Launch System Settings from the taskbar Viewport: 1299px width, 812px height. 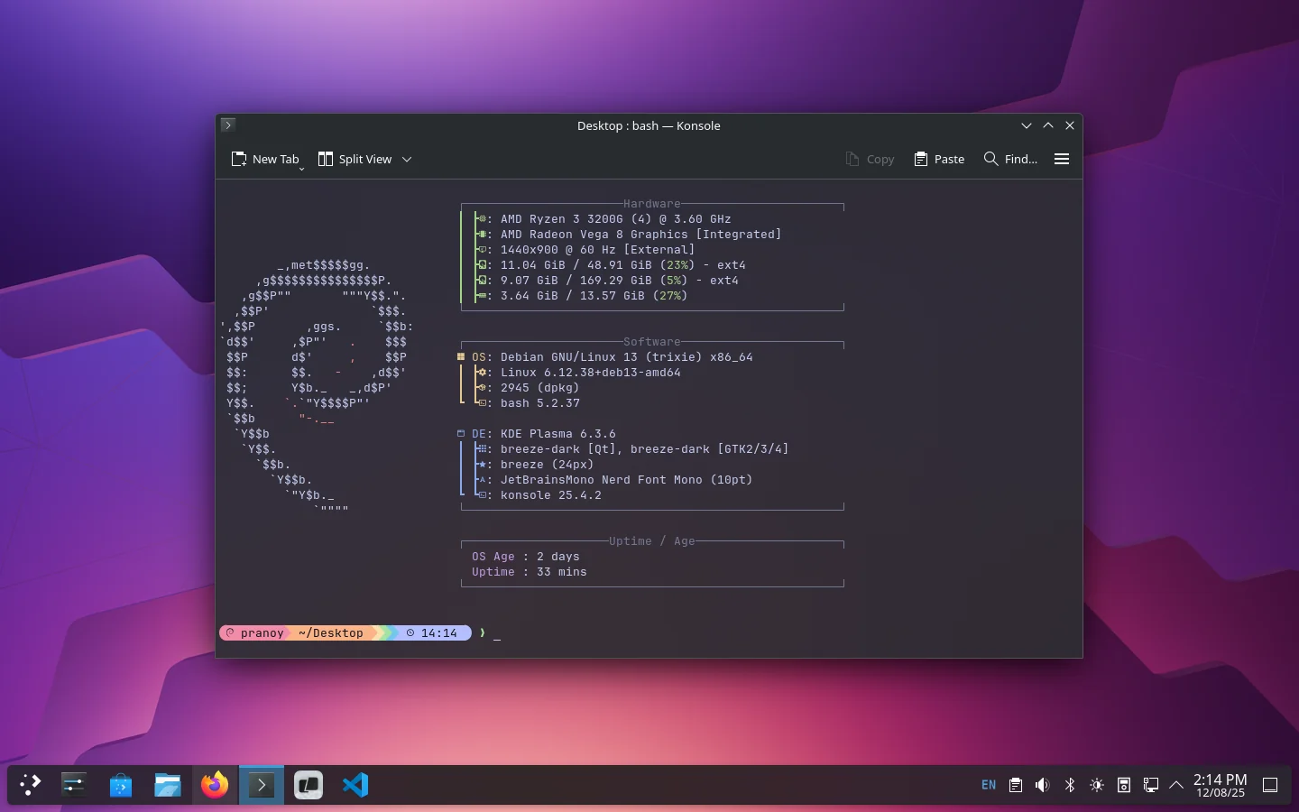[x=73, y=785]
